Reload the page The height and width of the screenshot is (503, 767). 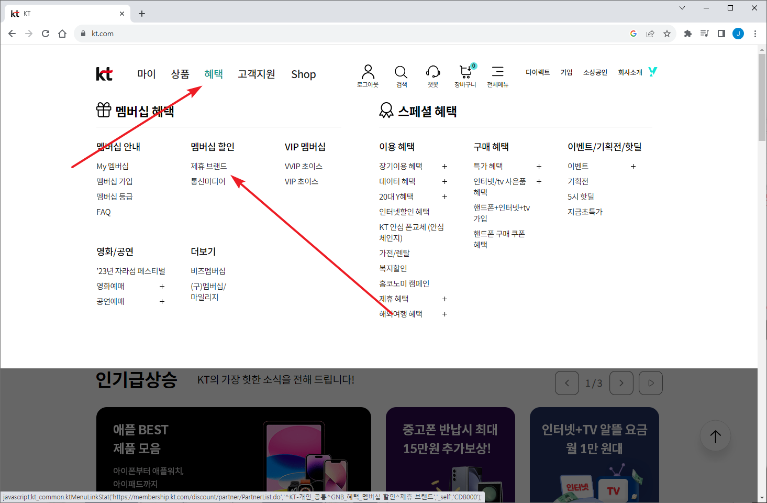coord(46,34)
